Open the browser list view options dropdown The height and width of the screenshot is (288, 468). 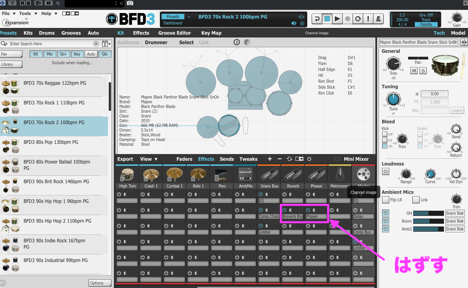click(x=106, y=44)
